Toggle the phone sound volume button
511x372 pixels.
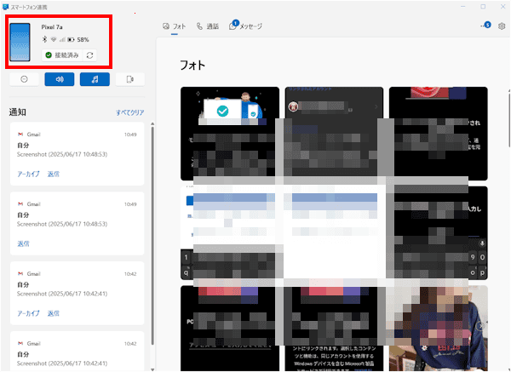click(x=60, y=79)
